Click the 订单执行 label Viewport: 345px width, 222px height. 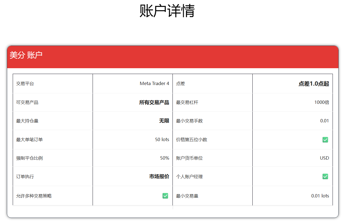pos(25,176)
